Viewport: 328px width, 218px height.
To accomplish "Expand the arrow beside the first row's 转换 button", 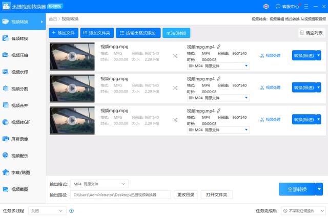I will [319, 55].
